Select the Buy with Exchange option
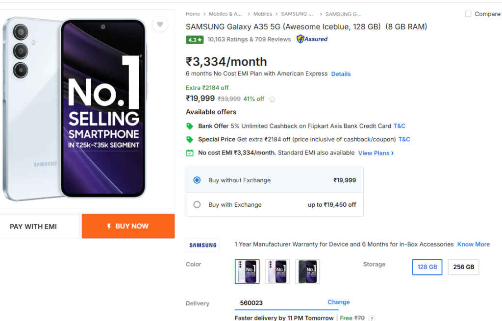 pos(197,204)
